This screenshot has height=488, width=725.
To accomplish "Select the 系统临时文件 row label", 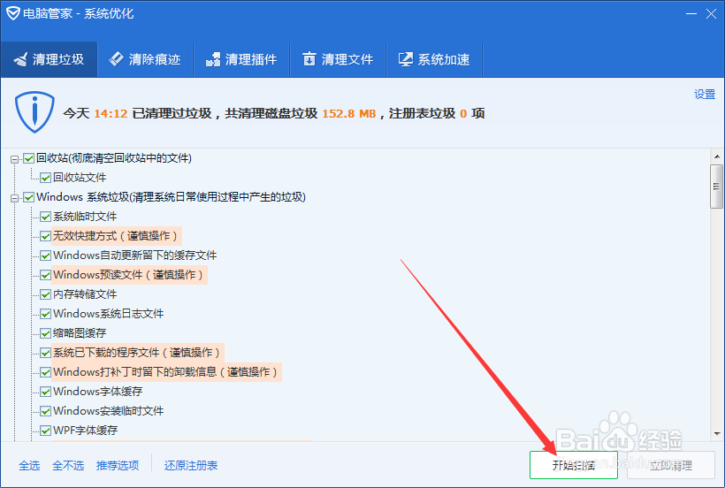I will [85, 217].
